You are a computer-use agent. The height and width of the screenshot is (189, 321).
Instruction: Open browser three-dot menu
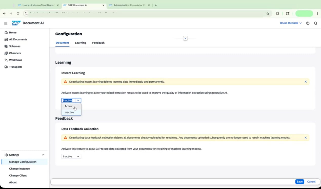pyautogui.click(x=317, y=13)
